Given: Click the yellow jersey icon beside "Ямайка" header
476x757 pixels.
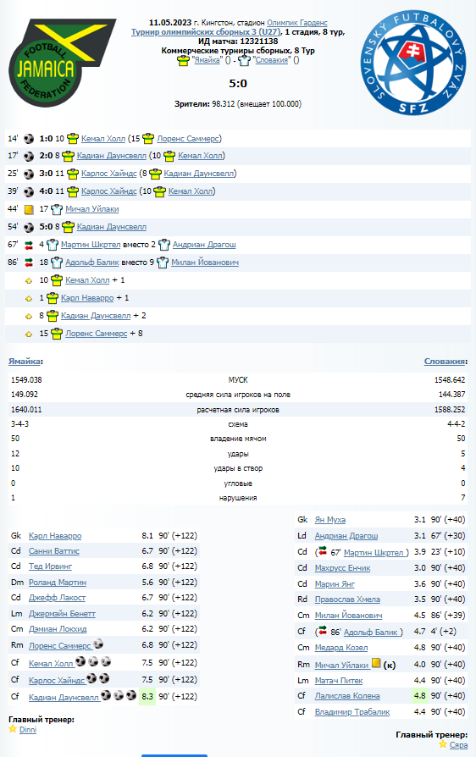Looking at the screenshot, I should click(183, 60).
